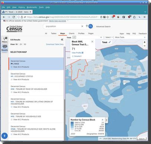Screen dimensions: 151x144
Task: Click the site lock icon in address bar
Action: (x=22, y=17)
